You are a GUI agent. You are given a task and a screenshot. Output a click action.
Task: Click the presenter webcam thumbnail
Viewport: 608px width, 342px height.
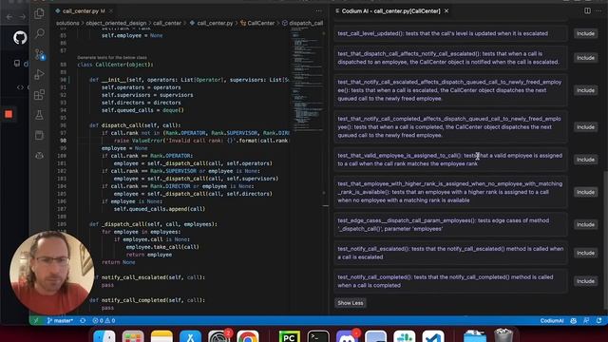51,273
